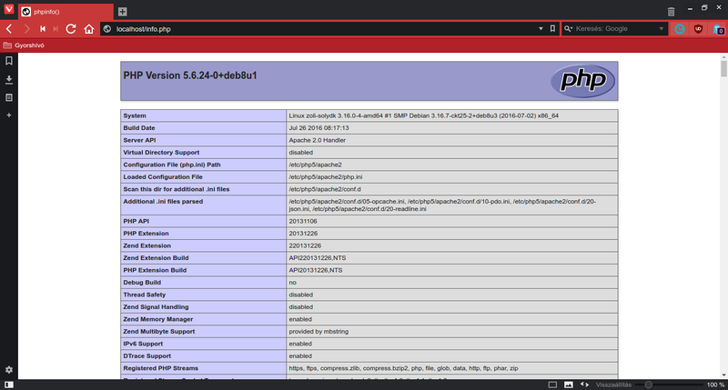Viewport: 728px width, 390px height.
Task: Click the 'Registered PHP Streams' label
Action: click(161, 368)
